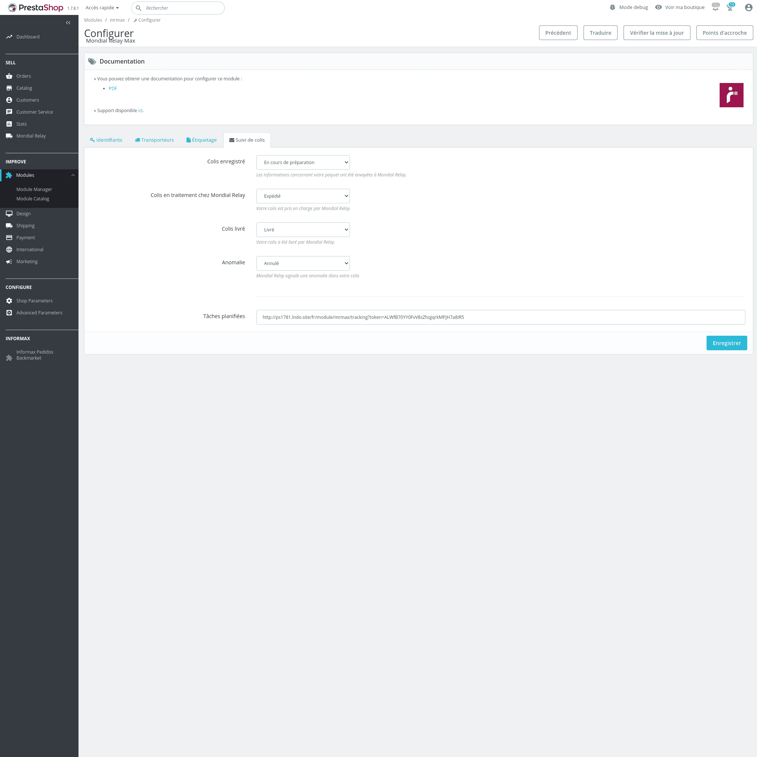Open the Colis livré status dropdown

click(303, 230)
